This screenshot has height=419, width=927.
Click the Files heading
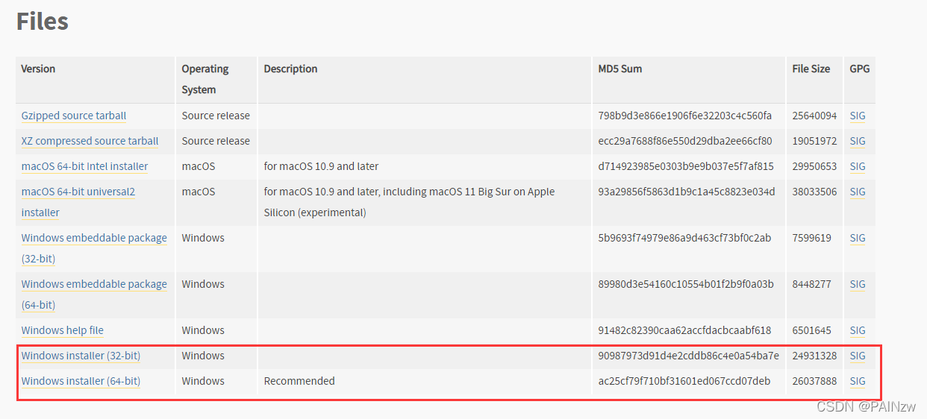(x=43, y=22)
